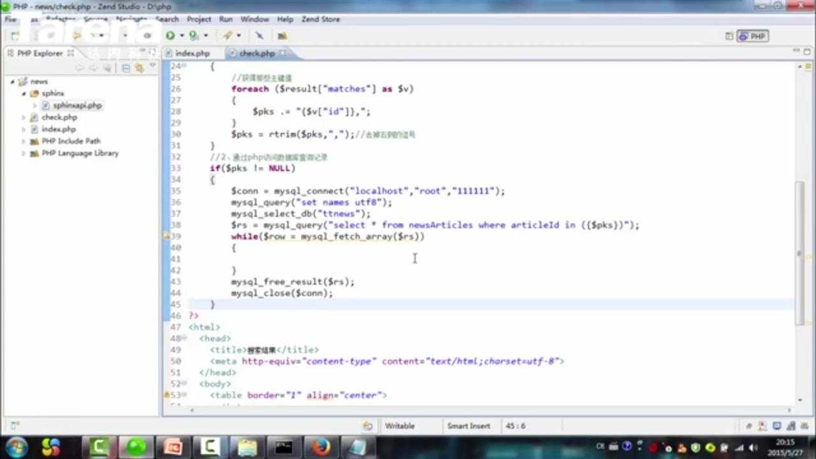Open the Firefox icon on the taskbar
The image size is (816, 459).
(x=321, y=448)
